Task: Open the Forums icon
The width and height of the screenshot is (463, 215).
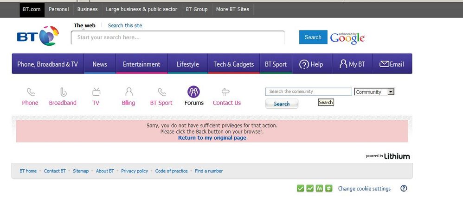Action: coord(193,92)
